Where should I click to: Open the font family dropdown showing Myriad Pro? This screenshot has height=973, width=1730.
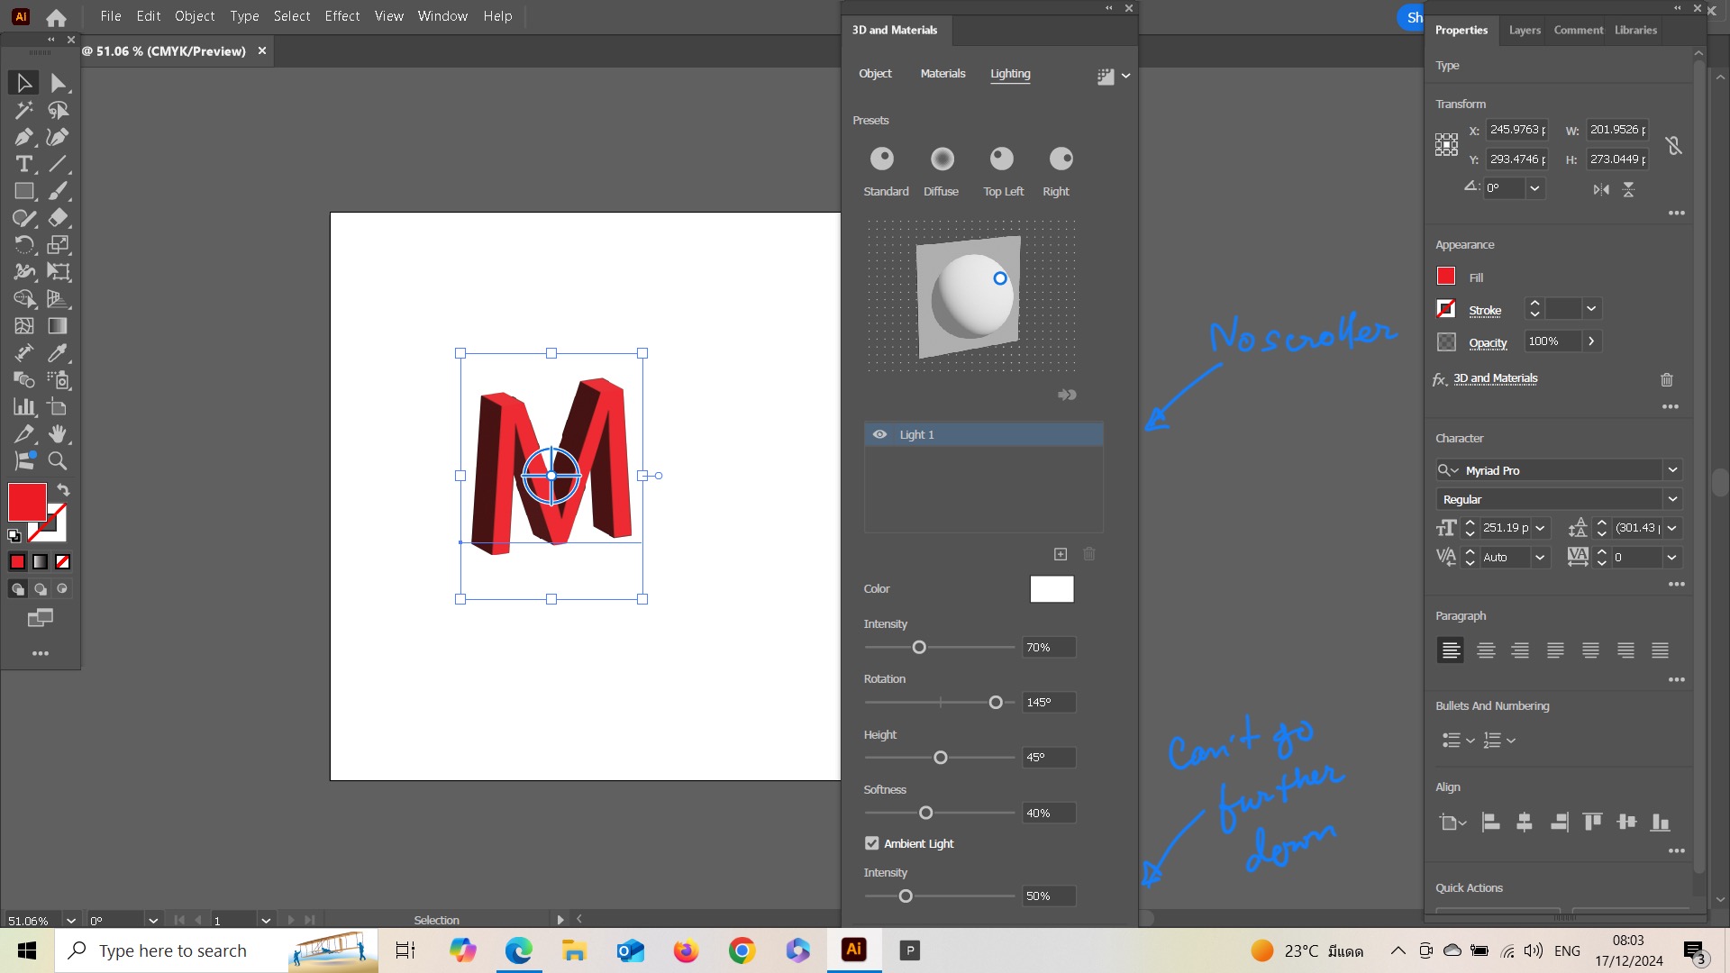coord(1673,469)
